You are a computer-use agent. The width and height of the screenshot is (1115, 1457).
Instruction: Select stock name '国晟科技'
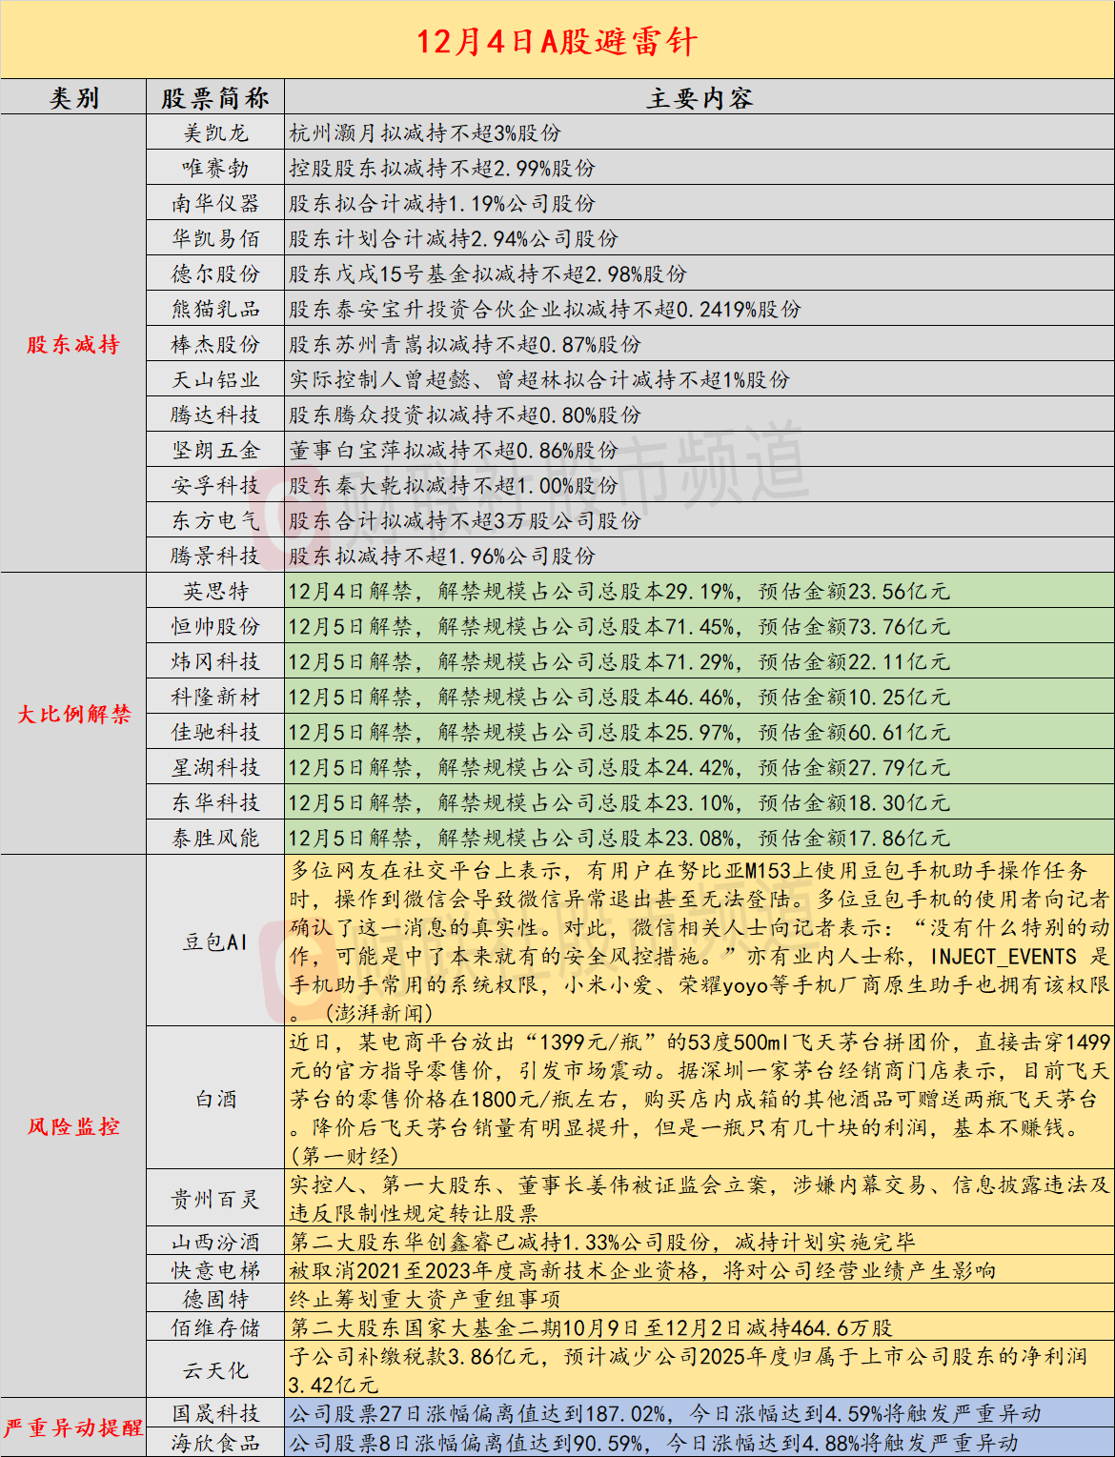(x=215, y=1414)
